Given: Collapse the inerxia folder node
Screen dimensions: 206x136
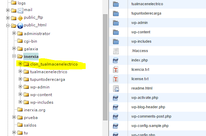Looking at the screenshot, I should (x=14, y=56).
